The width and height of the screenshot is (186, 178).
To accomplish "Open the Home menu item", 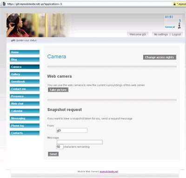I will (25, 52).
